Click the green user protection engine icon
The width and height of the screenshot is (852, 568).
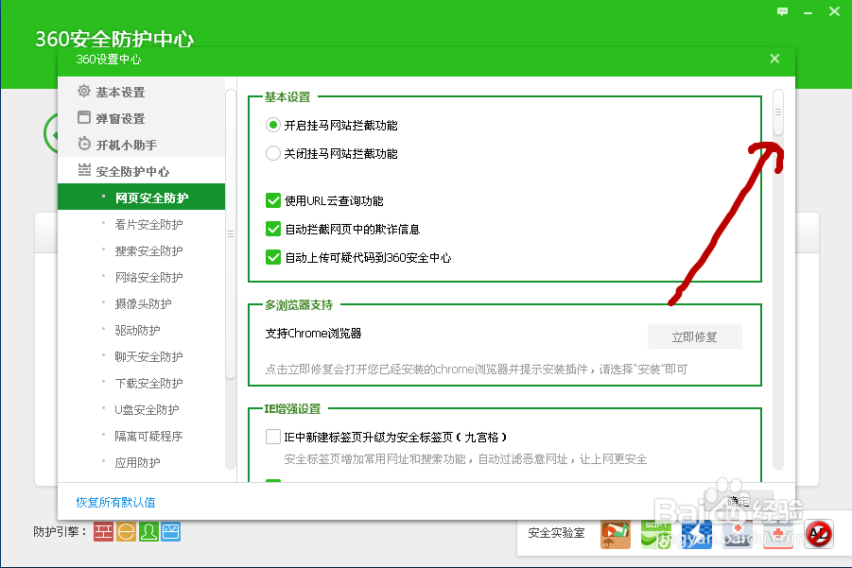pyautogui.click(x=148, y=532)
